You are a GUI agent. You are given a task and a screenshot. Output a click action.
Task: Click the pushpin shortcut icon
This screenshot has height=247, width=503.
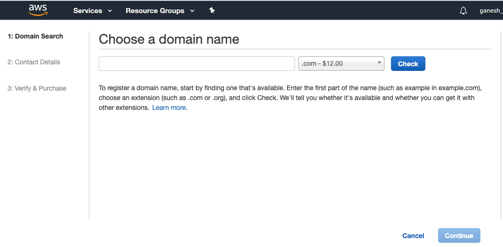point(212,10)
